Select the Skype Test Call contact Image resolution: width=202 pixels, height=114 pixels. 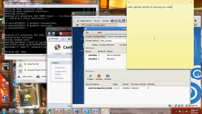(32, 64)
